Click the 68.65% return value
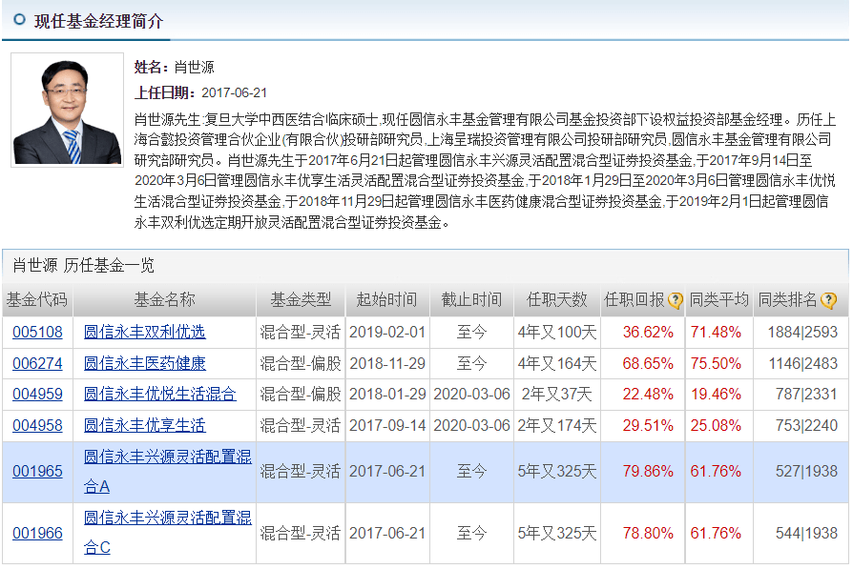 coord(648,363)
